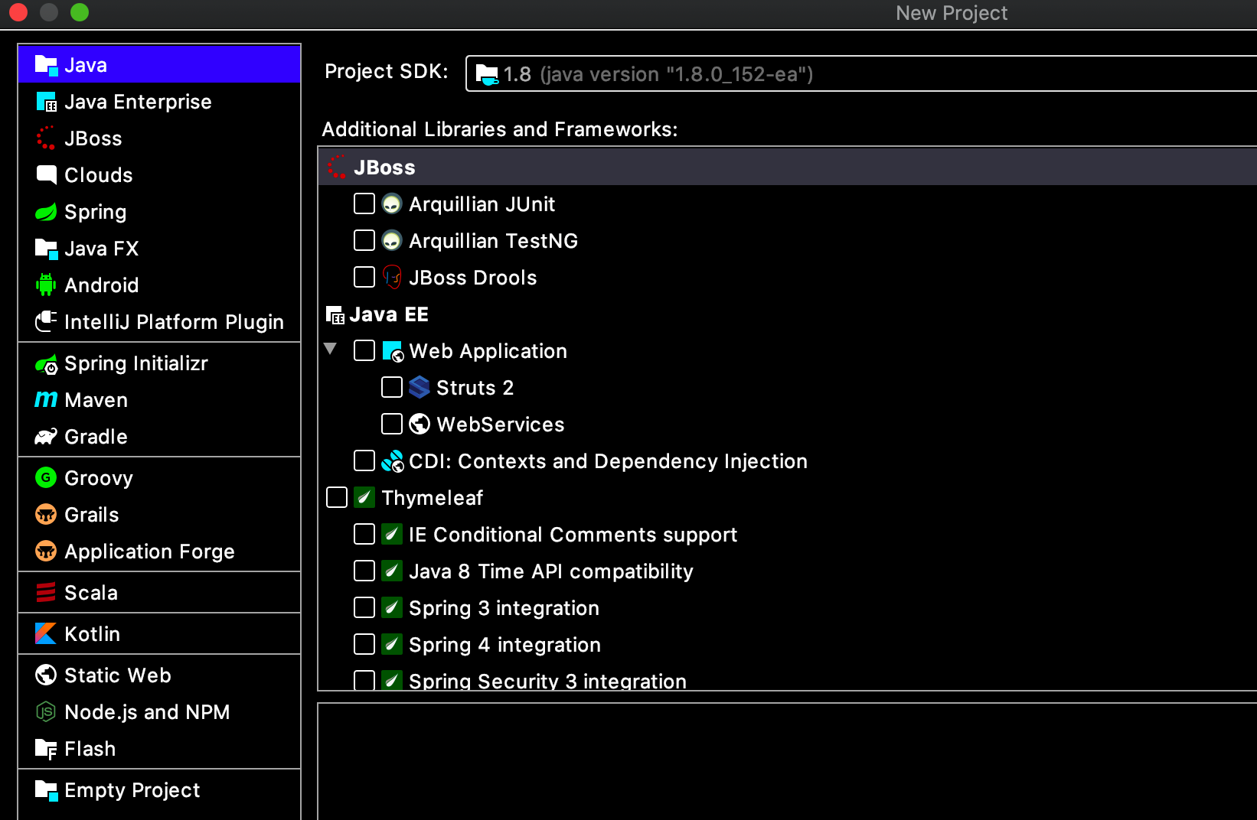1257x820 pixels.
Task: Enable the Arquillian JUnit checkbox
Action: 364,203
